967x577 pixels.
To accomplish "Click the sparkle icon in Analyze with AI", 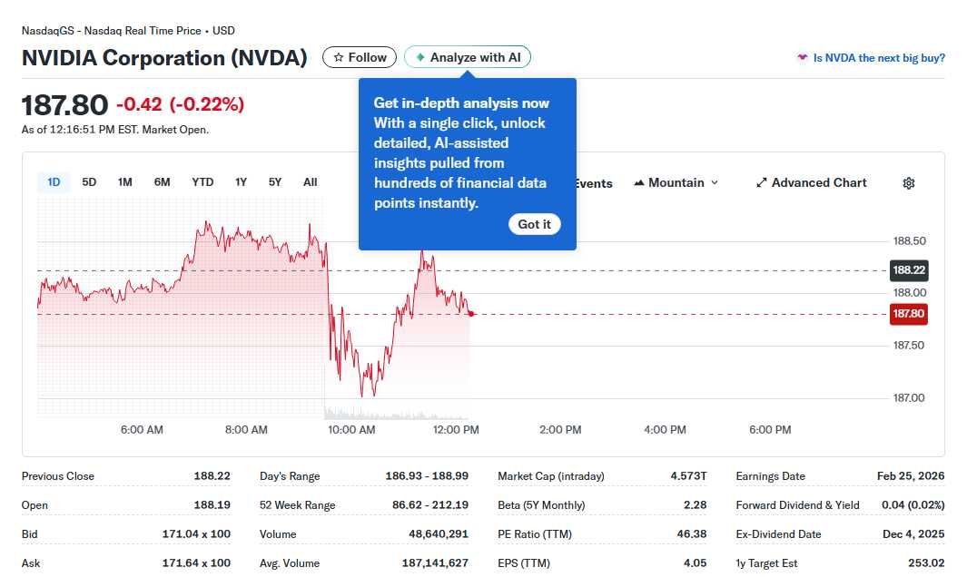I will tap(419, 56).
